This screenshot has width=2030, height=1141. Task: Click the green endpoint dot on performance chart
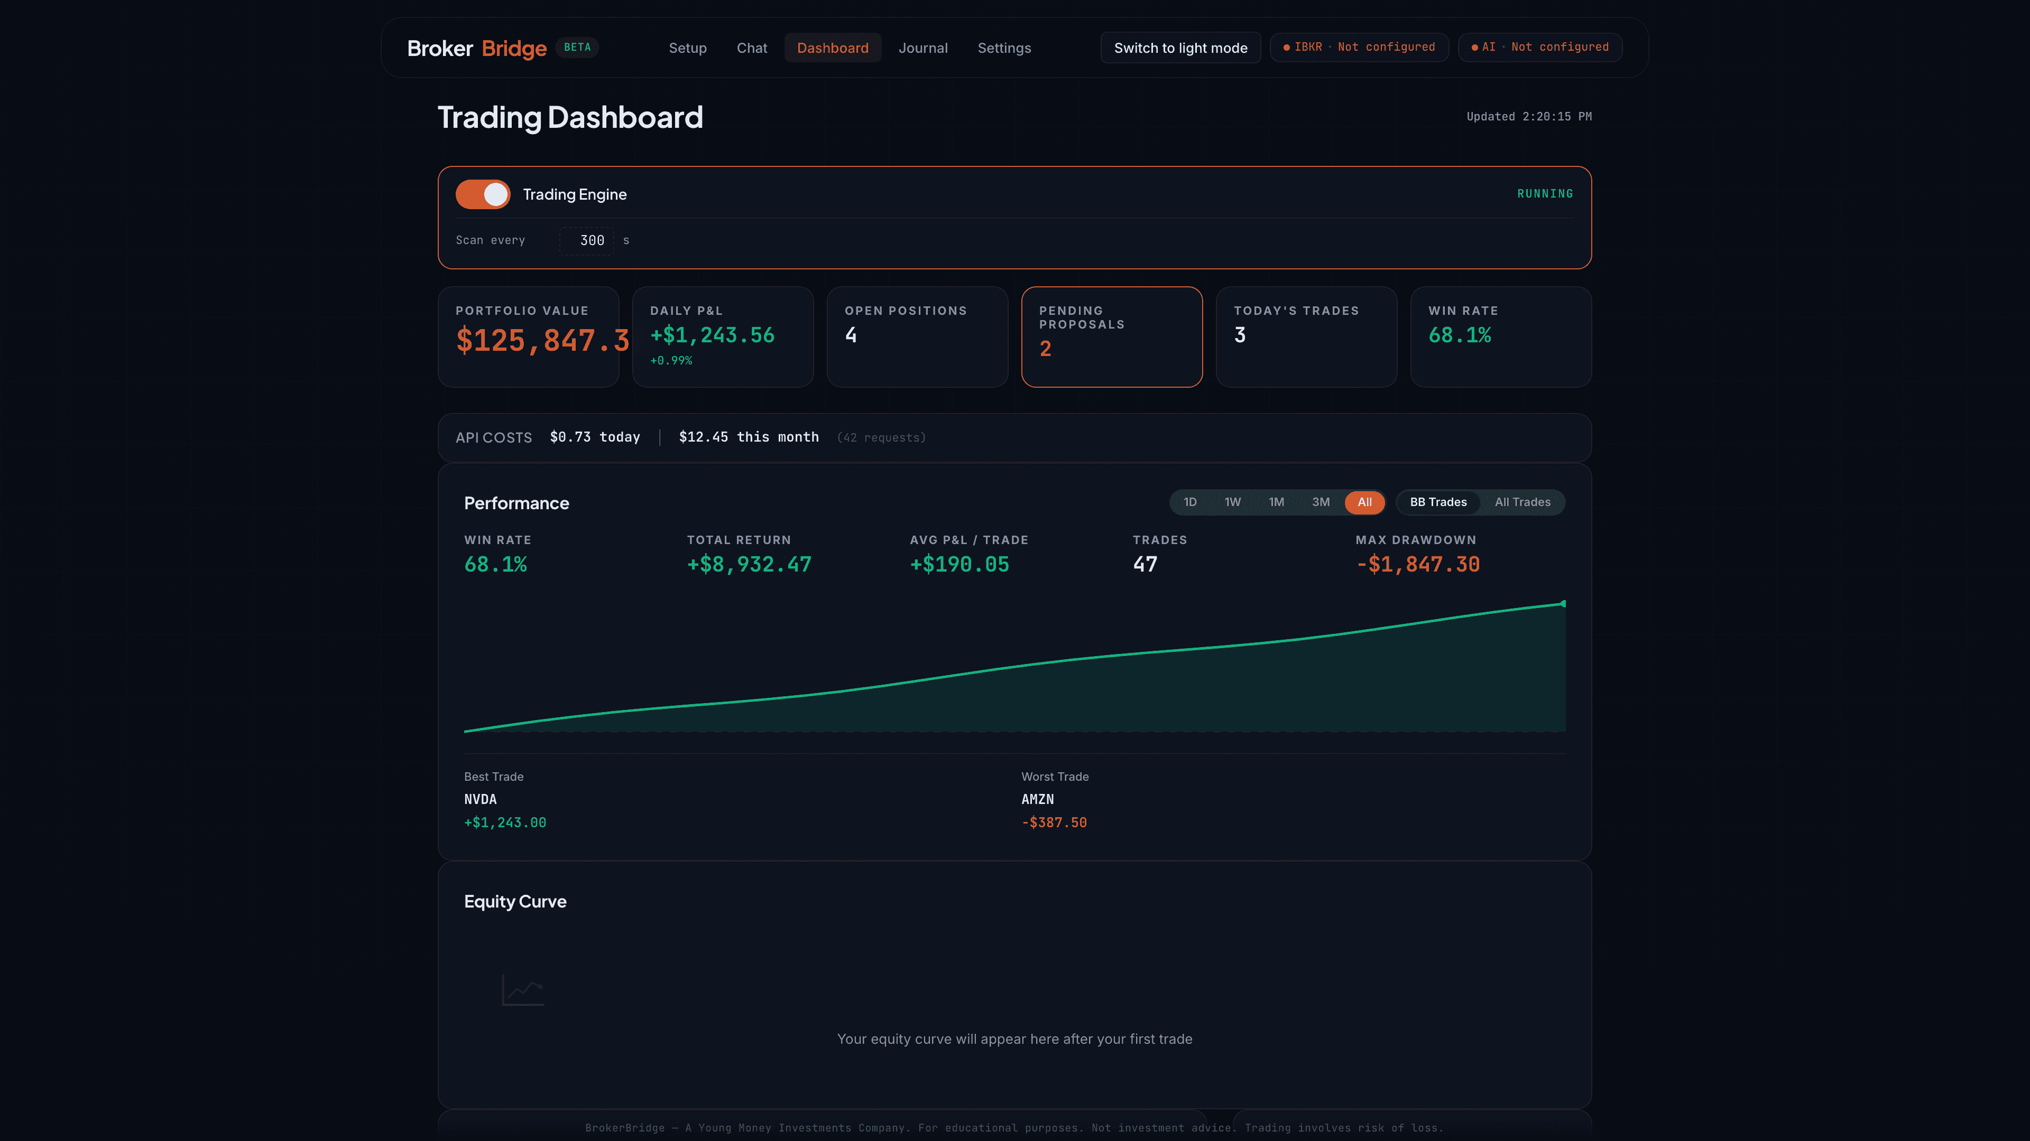(x=1564, y=604)
